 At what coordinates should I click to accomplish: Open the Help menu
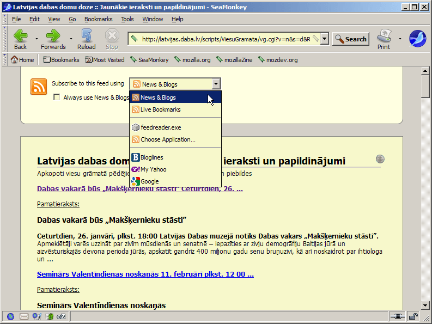click(178, 19)
